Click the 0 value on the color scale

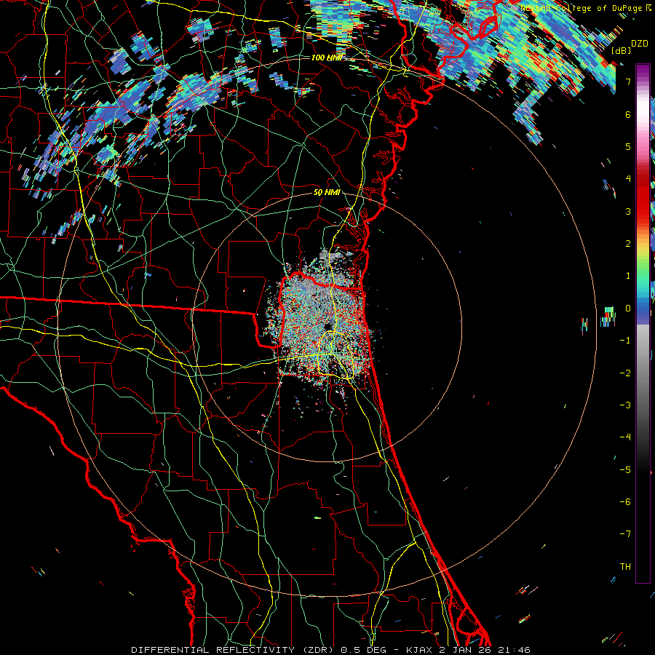(628, 309)
